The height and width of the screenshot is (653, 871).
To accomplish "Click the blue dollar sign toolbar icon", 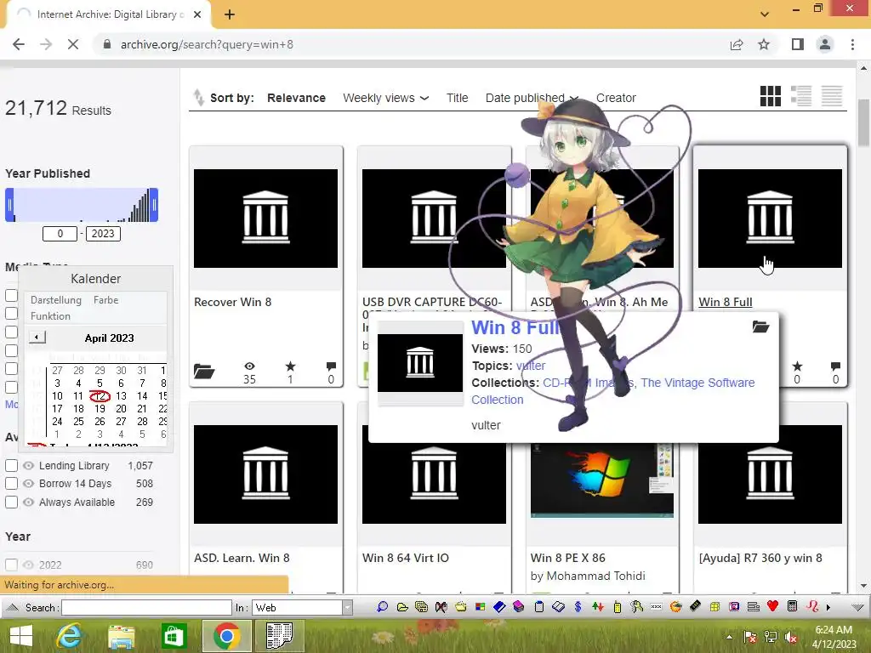I will click(x=578, y=607).
